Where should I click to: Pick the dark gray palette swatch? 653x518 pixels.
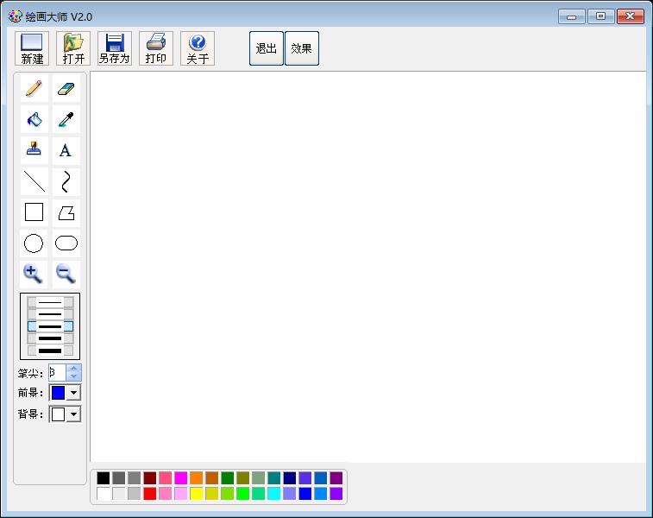coord(119,478)
